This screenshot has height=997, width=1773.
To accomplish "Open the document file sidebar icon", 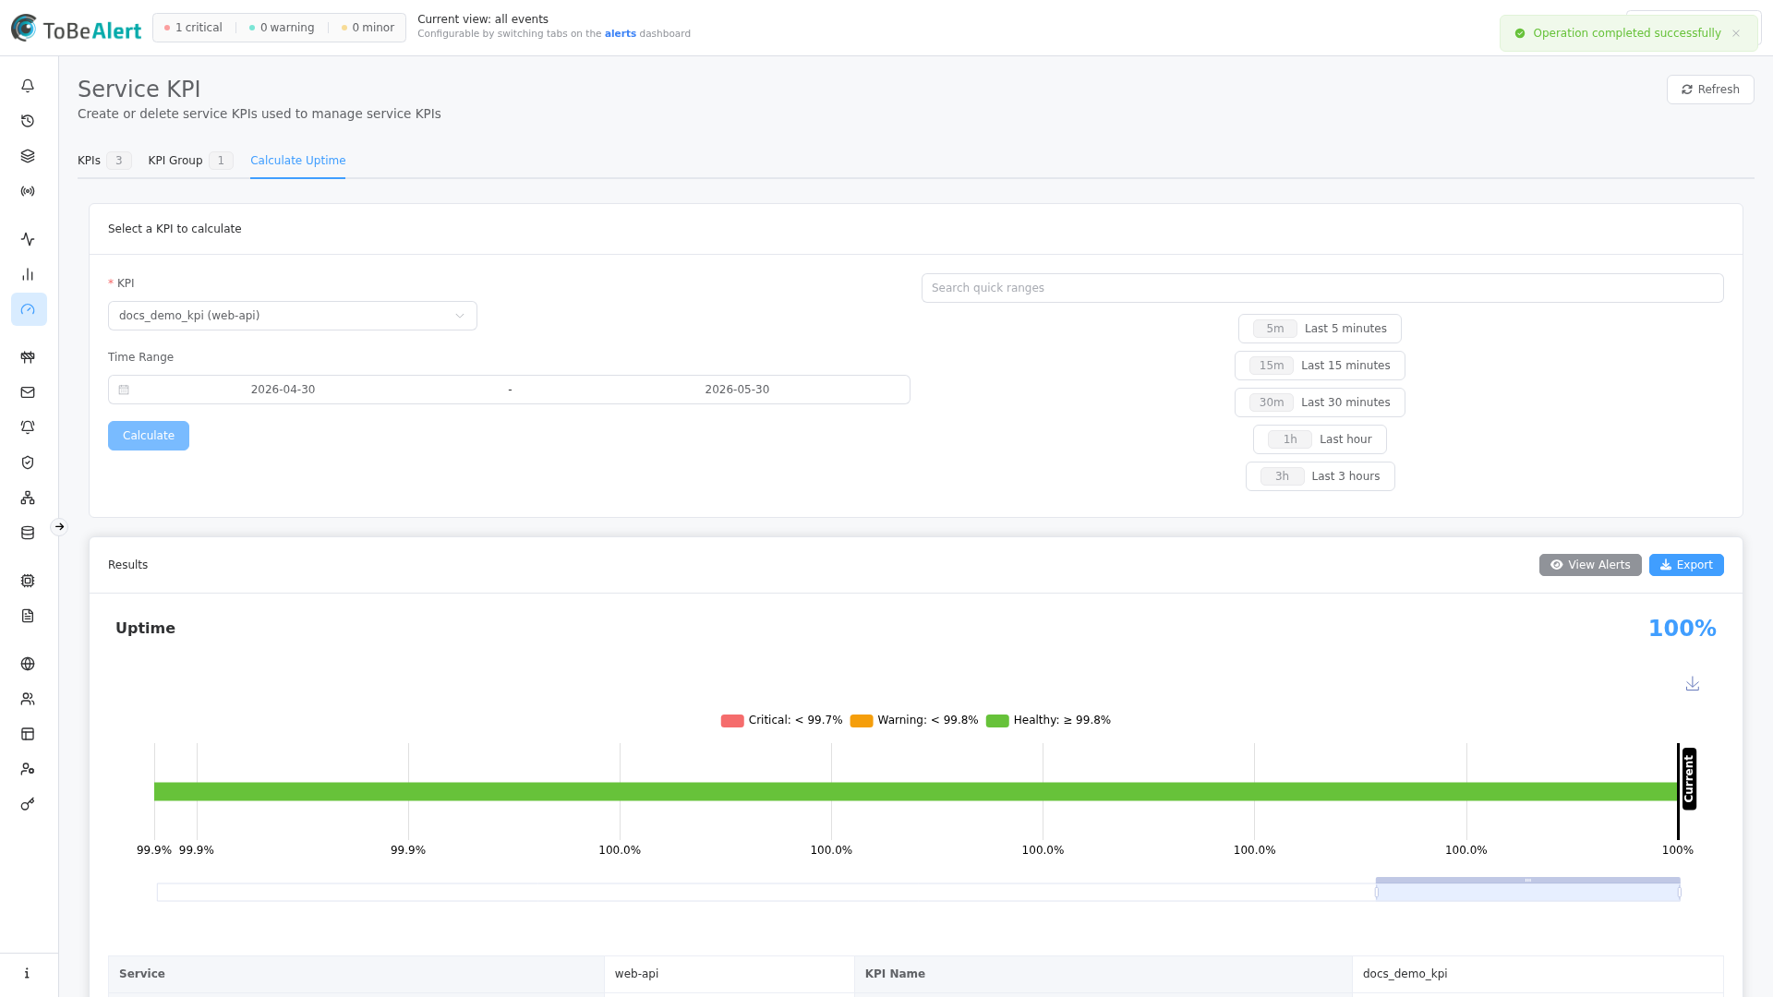I will tap(28, 616).
